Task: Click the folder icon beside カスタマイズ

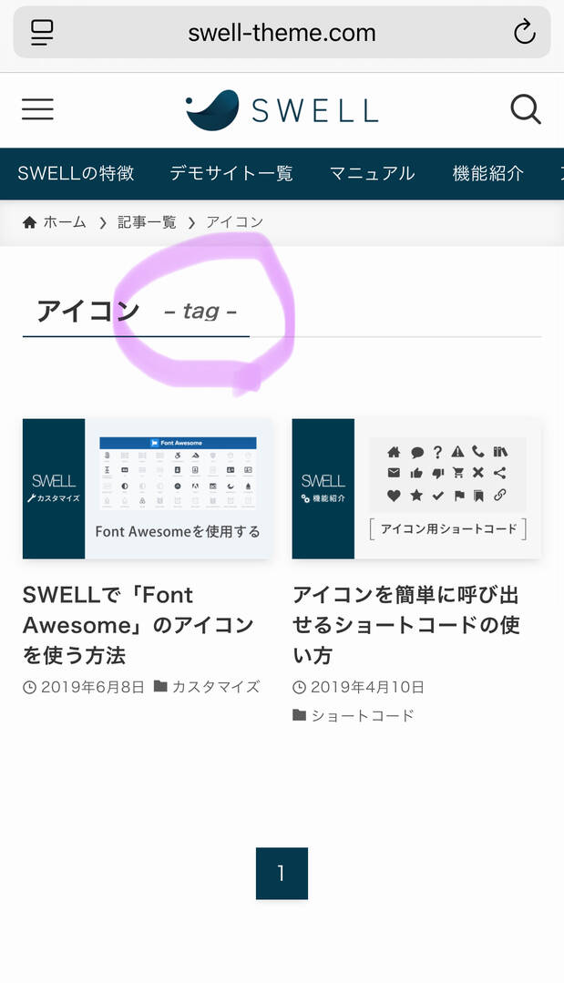Action: [x=160, y=686]
